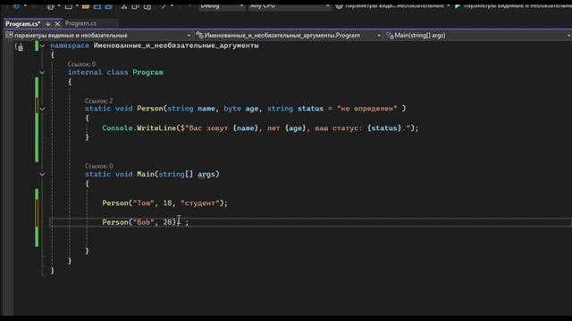Click the 'internal' keyword

tap(85, 72)
